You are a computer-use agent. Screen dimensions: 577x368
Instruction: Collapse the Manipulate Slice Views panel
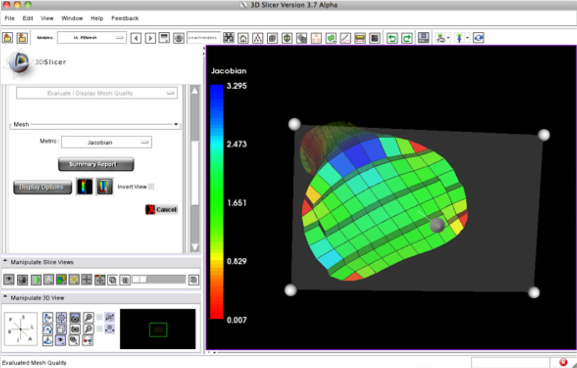point(5,262)
